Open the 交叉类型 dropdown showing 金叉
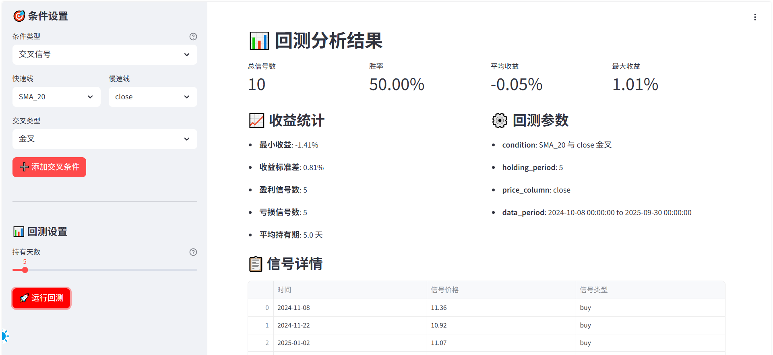 105,139
